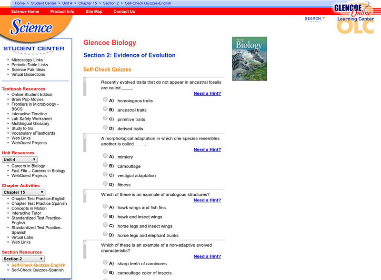Pick sharp teeth of carnivores option

[x=105, y=262]
